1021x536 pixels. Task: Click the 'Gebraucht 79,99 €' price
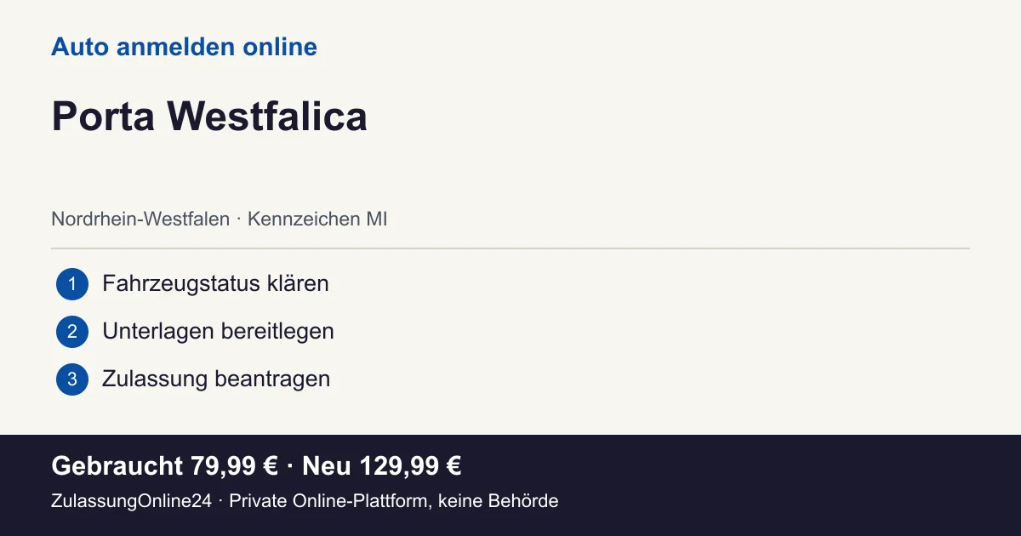[x=165, y=466]
